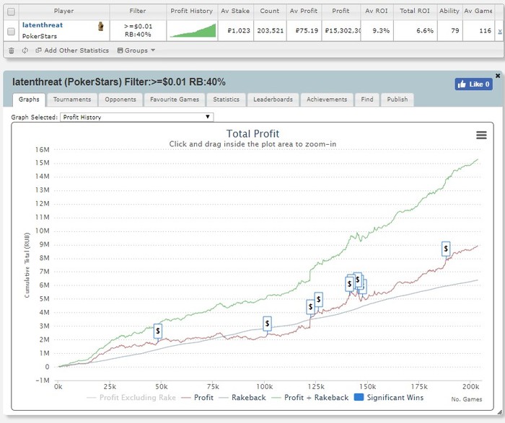Viewport: 505px width, 423px height.
Task: Click the Ability value 79
Action: pyautogui.click(x=454, y=31)
